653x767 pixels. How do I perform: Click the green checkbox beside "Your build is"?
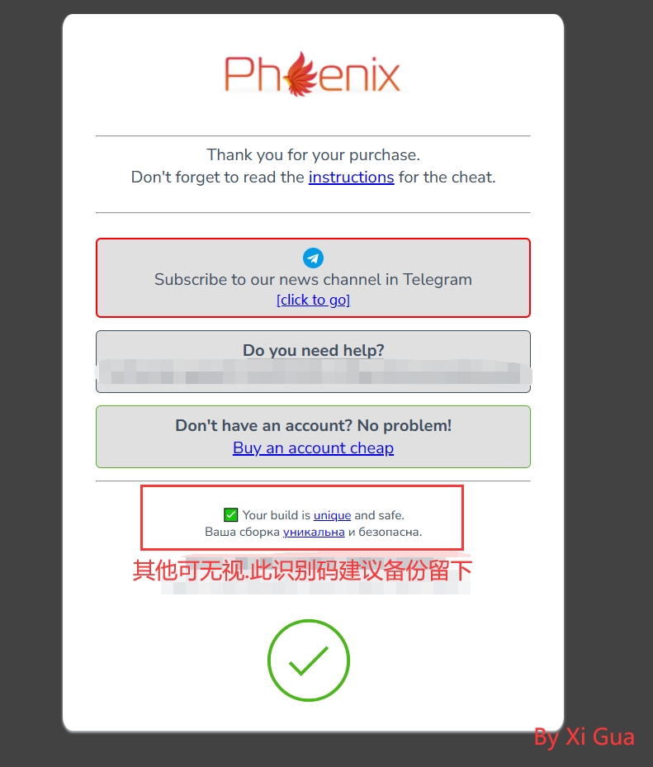(x=231, y=515)
